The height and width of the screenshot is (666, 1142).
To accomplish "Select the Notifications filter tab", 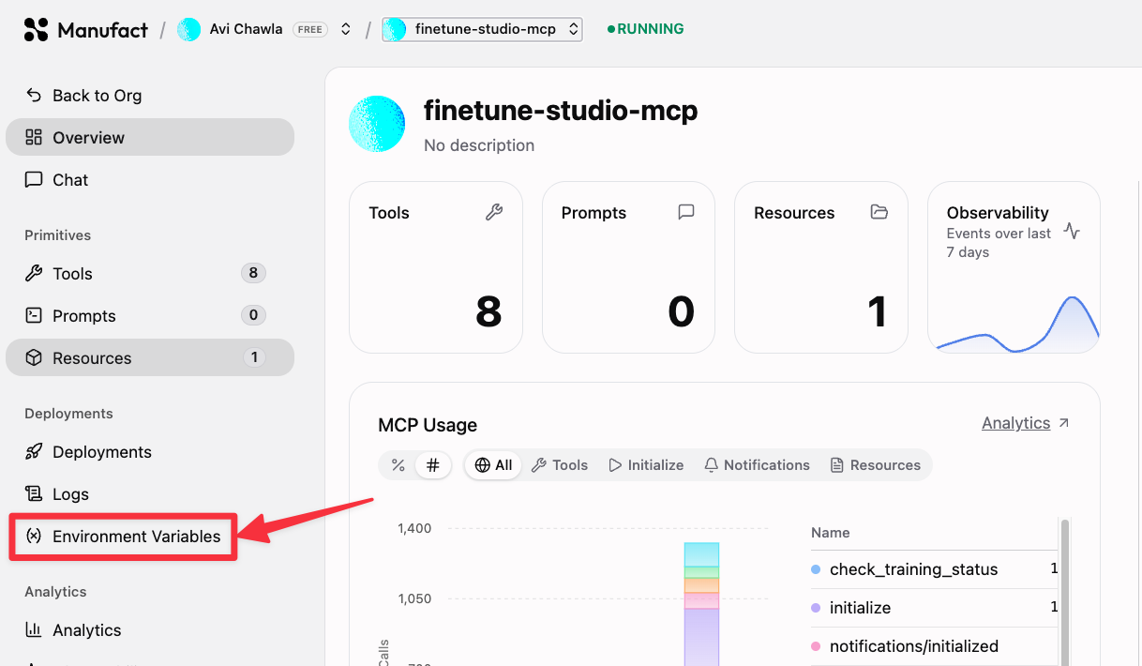I will (757, 465).
